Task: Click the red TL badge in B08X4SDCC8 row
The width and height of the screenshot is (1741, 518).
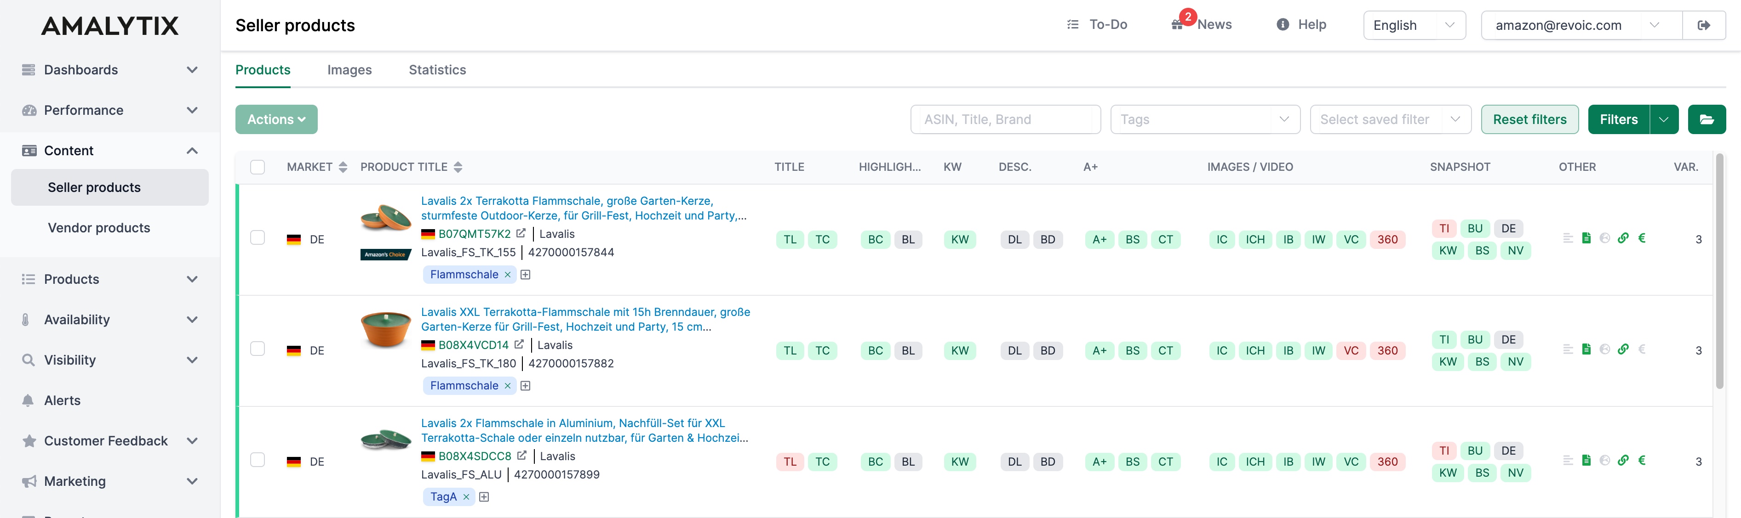Action: click(790, 462)
